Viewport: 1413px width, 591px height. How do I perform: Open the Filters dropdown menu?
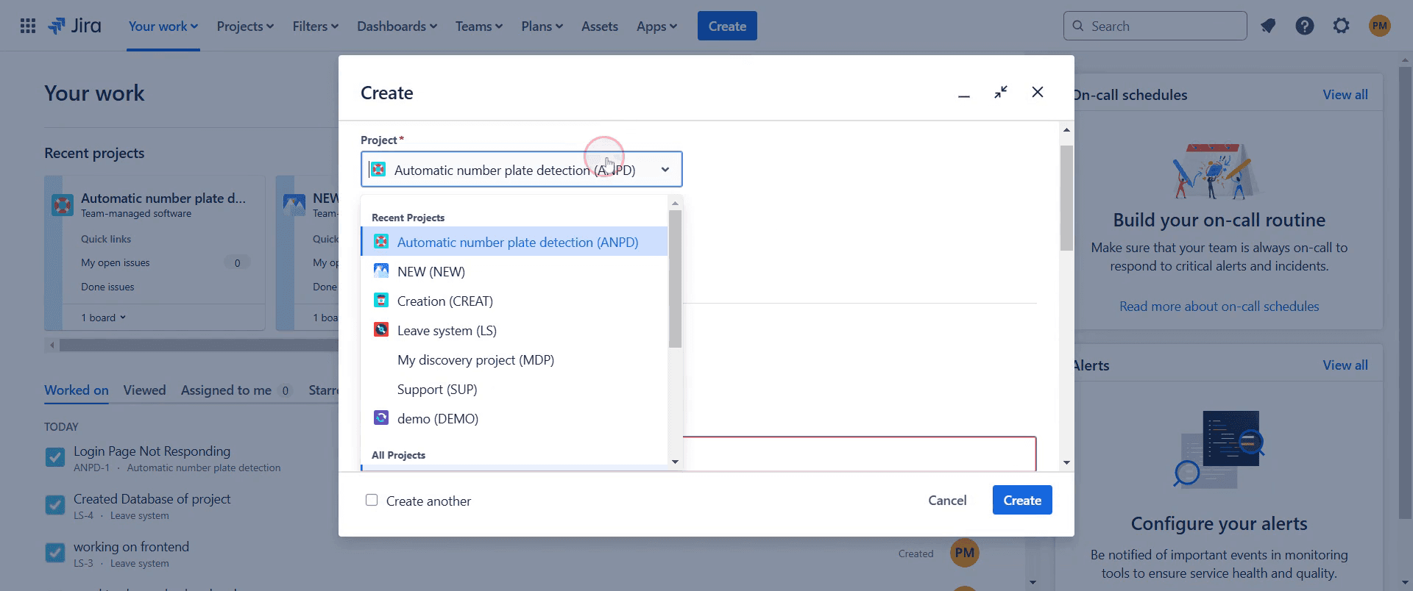[x=316, y=26]
